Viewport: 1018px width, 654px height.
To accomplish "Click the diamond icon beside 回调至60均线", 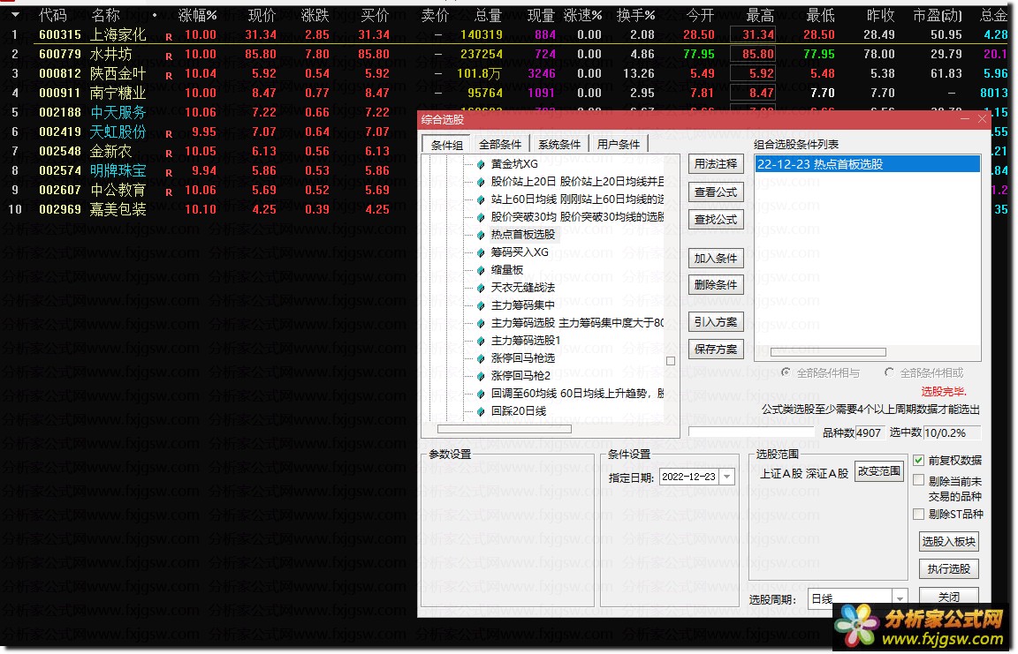I will tap(481, 394).
